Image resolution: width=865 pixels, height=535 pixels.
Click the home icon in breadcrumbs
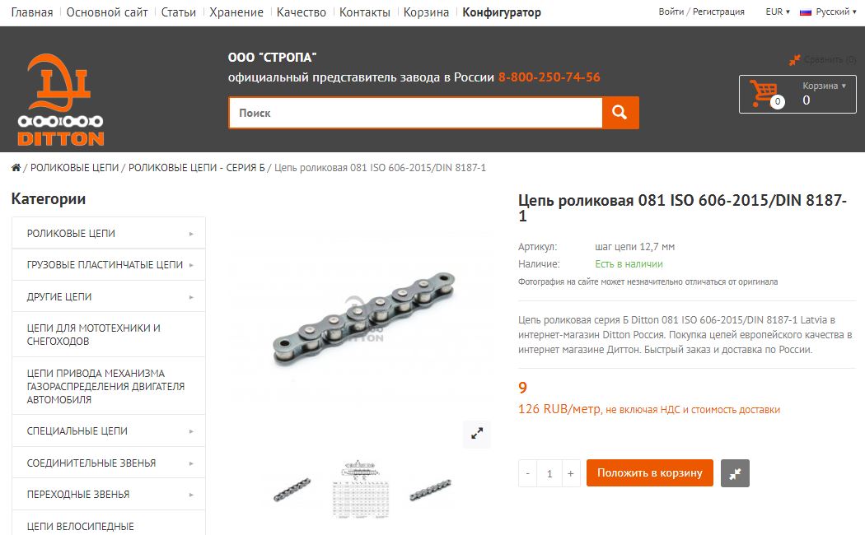click(x=16, y=168)
